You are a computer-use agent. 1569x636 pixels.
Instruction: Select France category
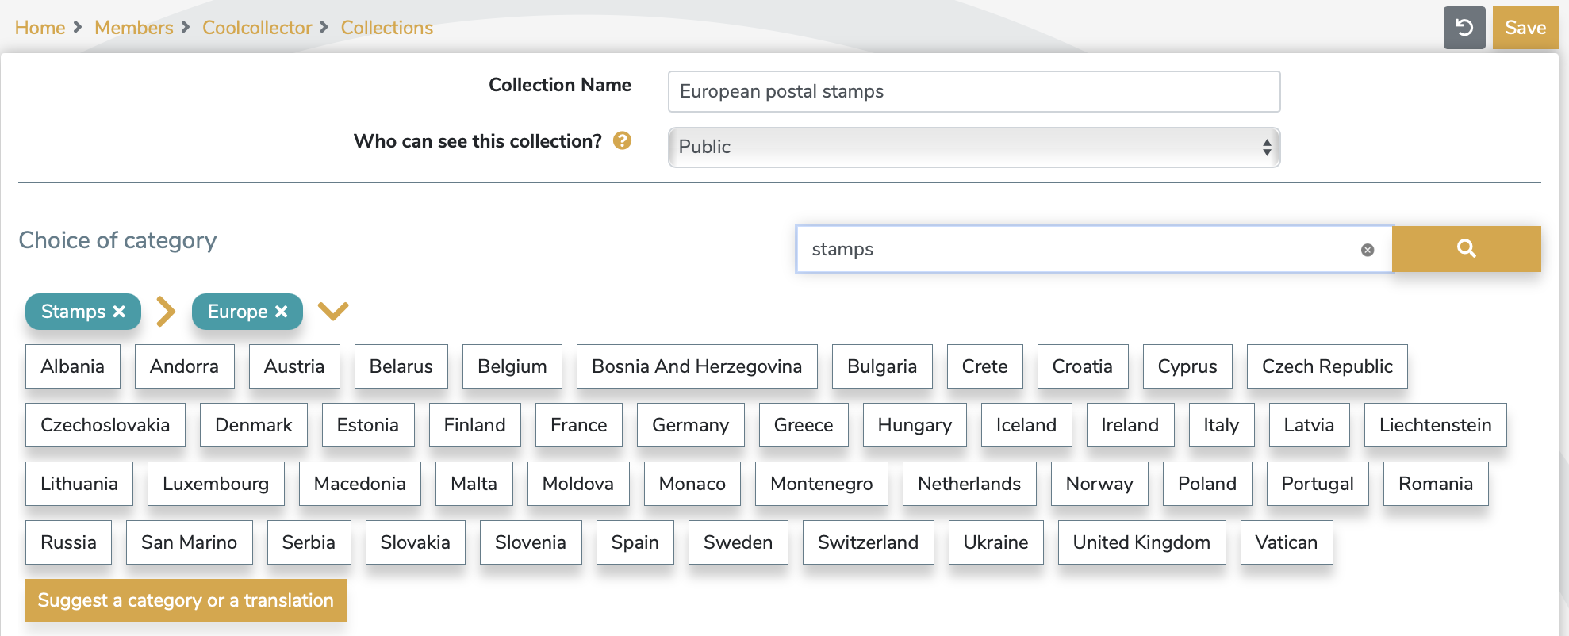pos(579,425)
